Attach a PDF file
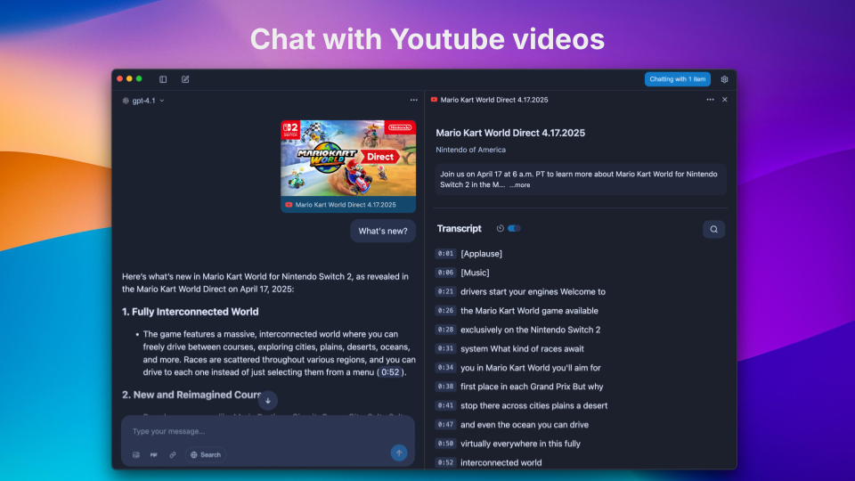Image resolution: width=855 pixels, height=481 pixels. pyautogui.click(x=154, y=454)
